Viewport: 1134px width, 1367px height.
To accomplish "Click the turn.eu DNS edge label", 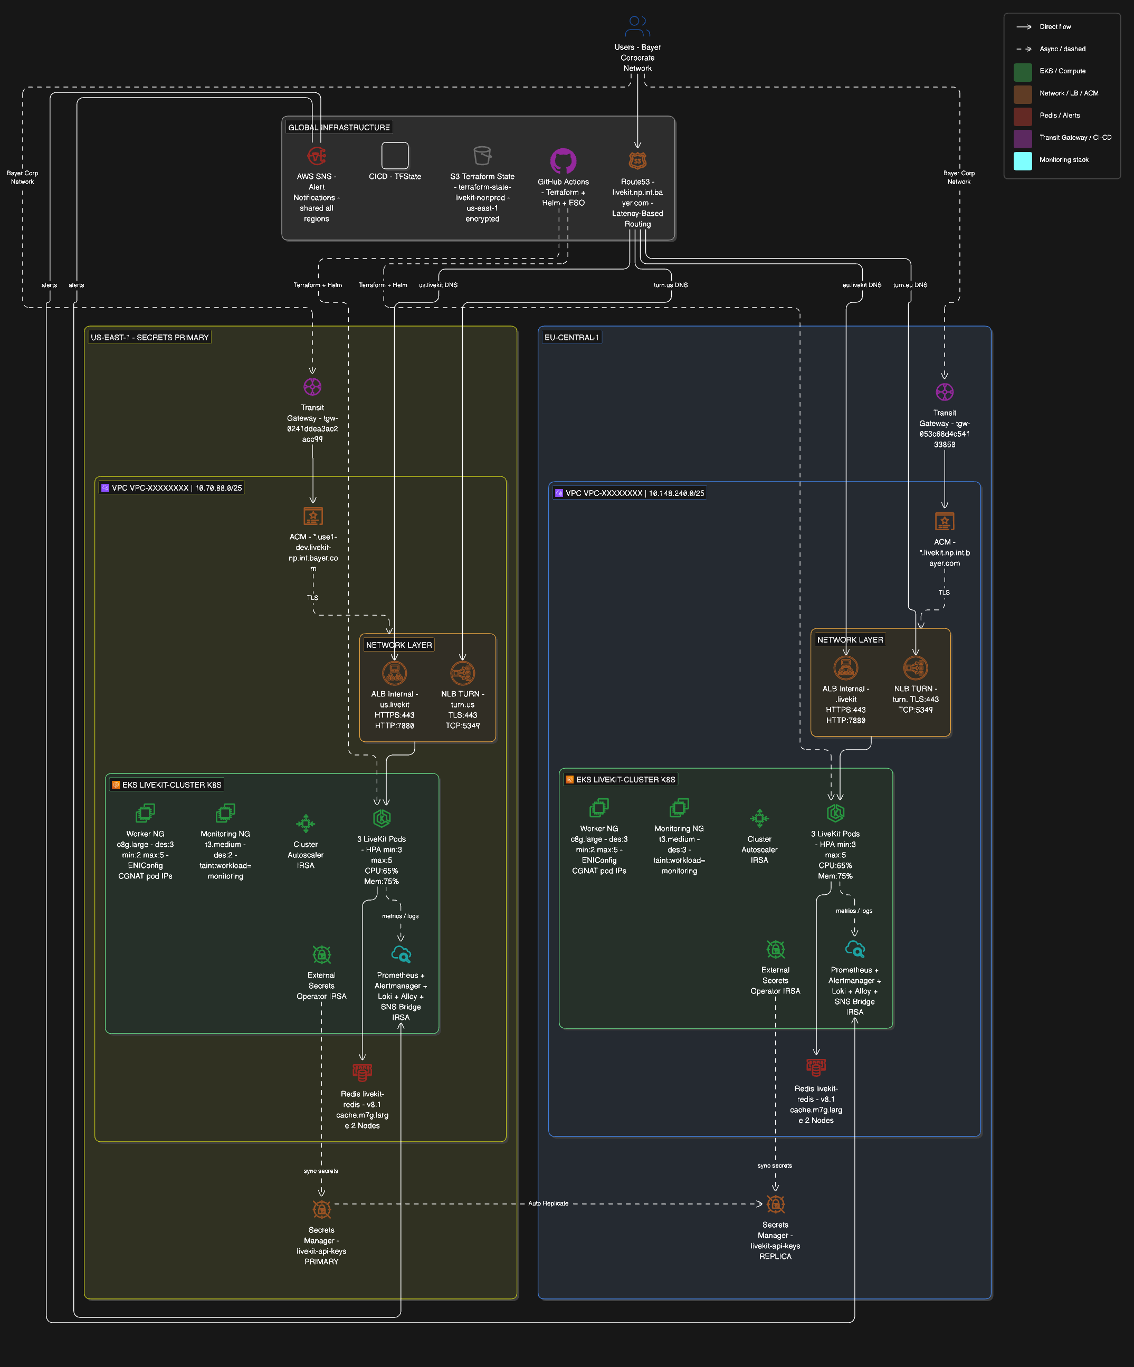I will [910, 285].
